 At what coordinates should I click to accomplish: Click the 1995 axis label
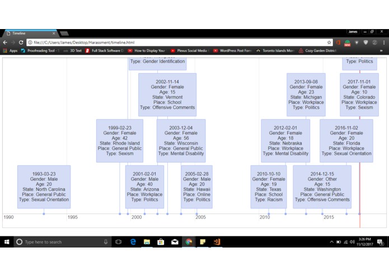pyautogui.click(x=73, y=217)
